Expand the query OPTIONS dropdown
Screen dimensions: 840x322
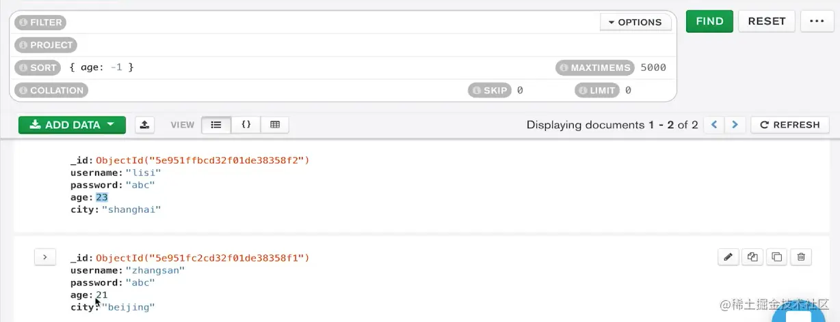635,22
